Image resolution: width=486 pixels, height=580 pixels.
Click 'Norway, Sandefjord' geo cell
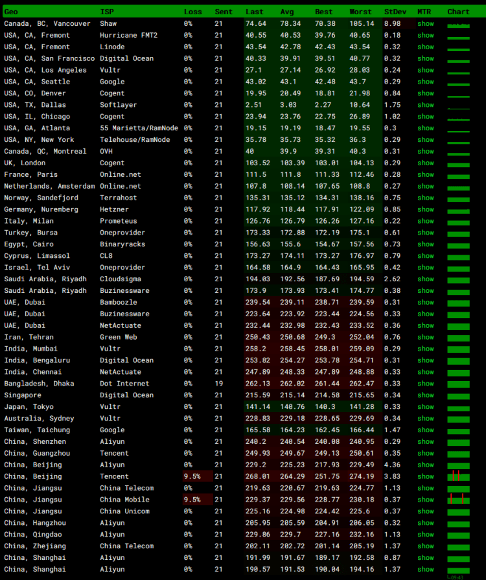coord(41,198)
